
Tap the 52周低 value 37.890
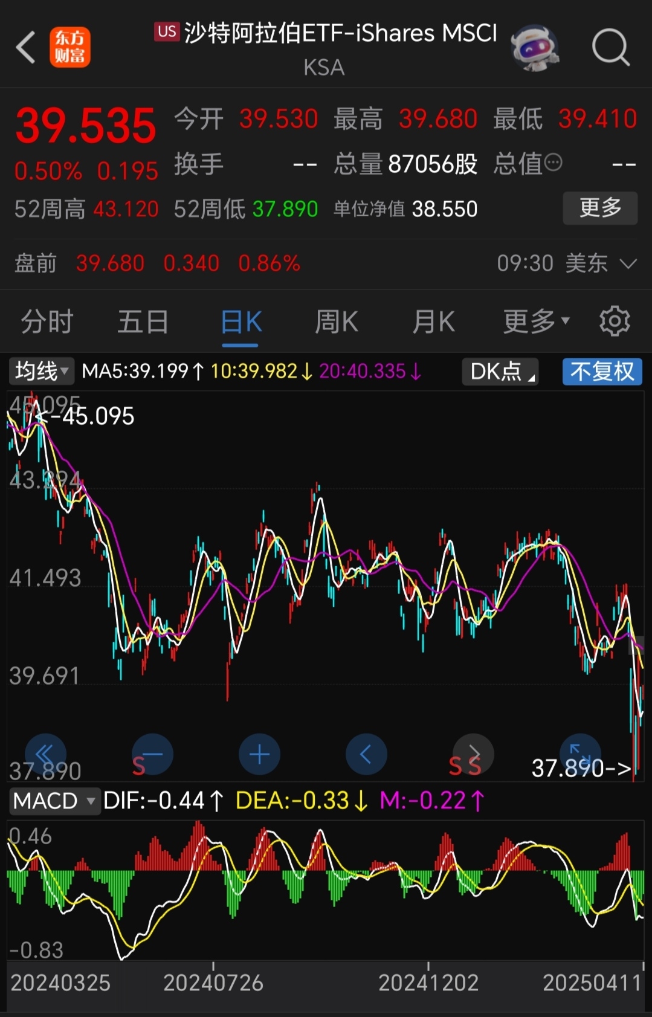[x=285, y=209]
